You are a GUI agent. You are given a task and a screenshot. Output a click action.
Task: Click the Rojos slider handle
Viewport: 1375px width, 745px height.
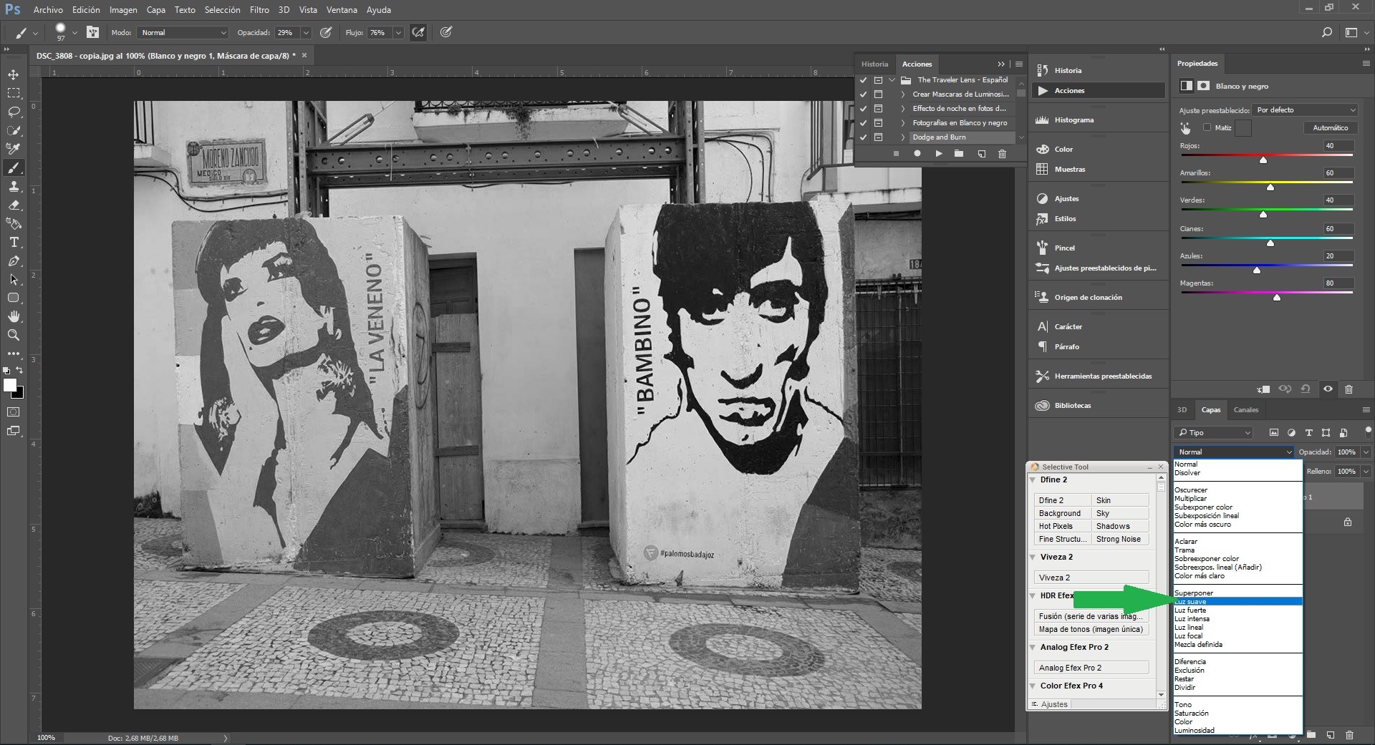[x=1263, y=160]
